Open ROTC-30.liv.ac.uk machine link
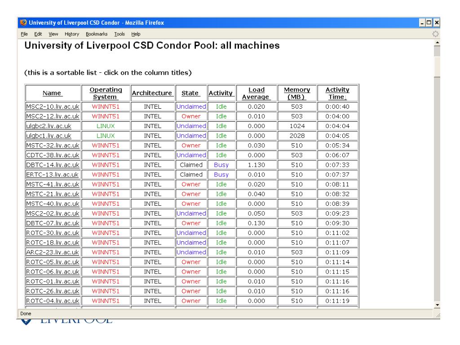Viewport: 460px width, 345px height. pyautogui.click(x=53, y=233)
